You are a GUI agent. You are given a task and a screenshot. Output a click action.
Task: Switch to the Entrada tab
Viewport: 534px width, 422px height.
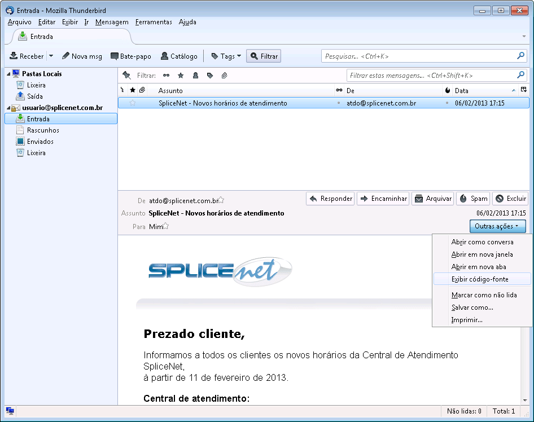(x=72, y=37)
